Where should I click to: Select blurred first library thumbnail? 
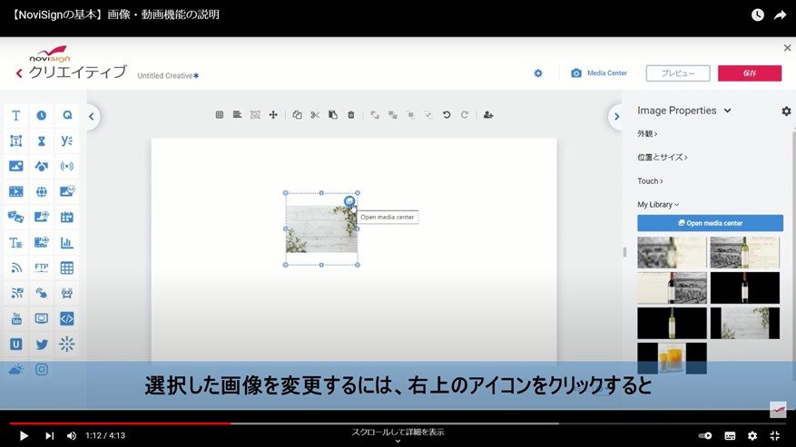[x=672, y=252]
